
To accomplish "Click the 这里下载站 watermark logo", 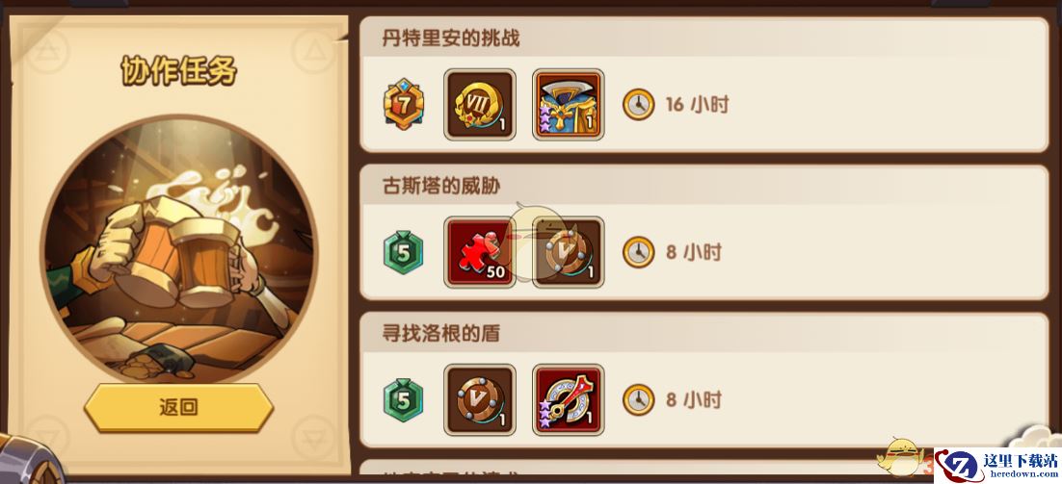I will coord(997,465).
